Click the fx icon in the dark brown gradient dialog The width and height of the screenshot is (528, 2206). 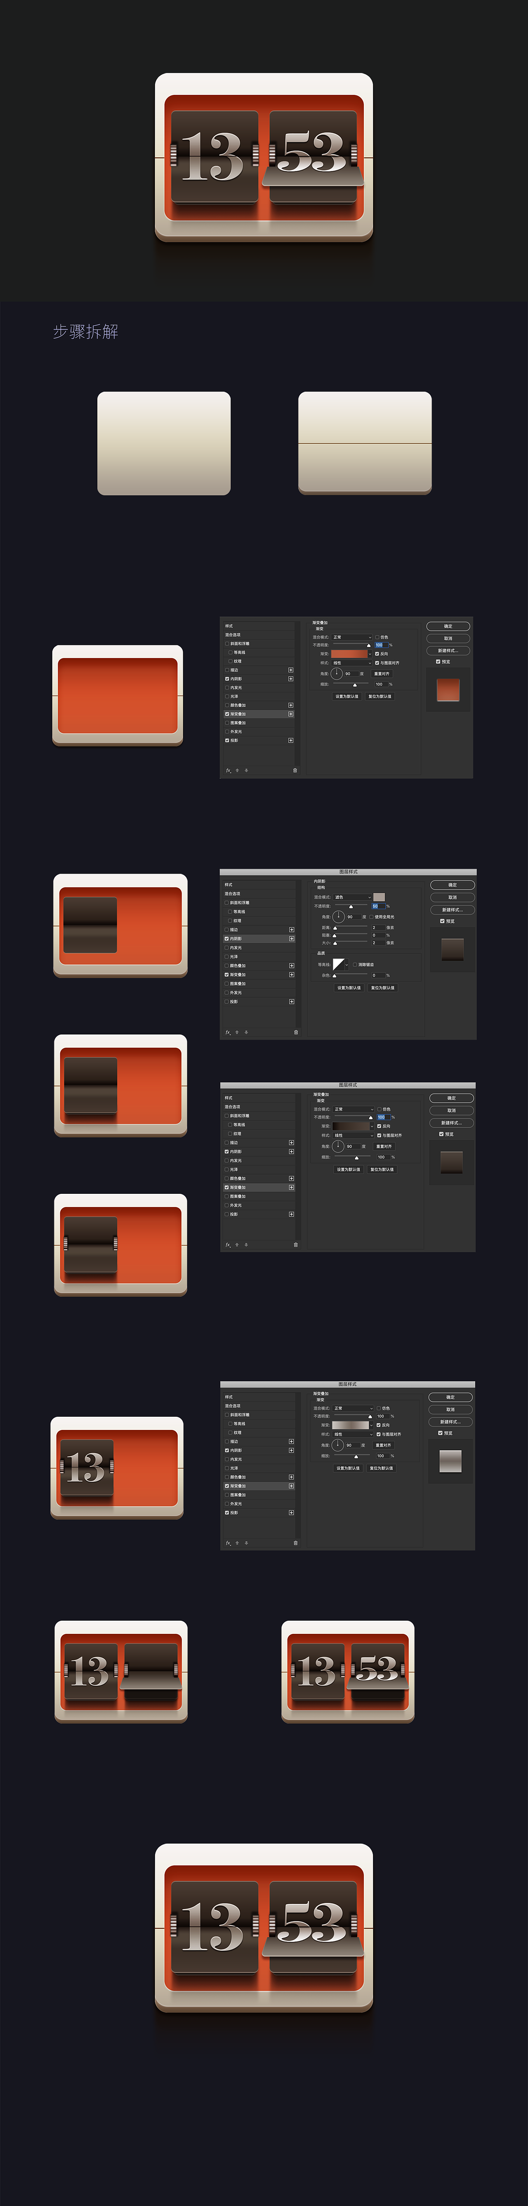(229, 1244)
